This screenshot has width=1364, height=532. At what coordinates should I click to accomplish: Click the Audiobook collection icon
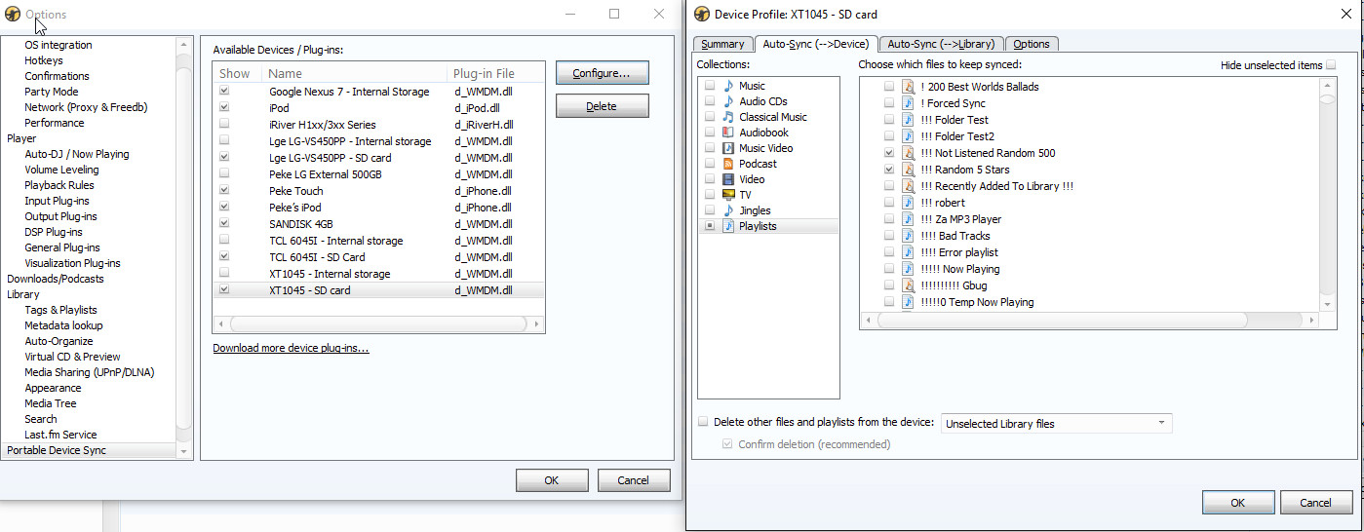[727, 133]
